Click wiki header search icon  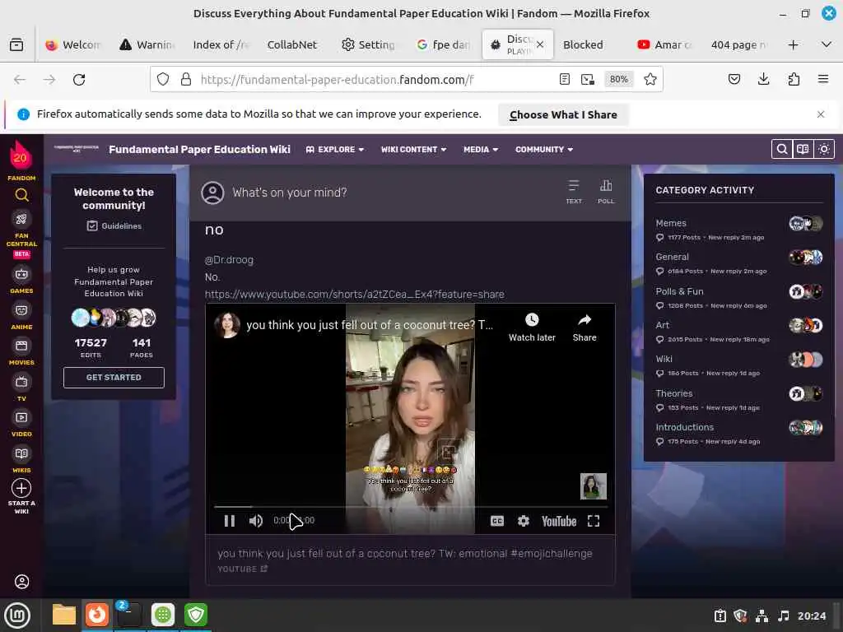[x=782, y=149]
